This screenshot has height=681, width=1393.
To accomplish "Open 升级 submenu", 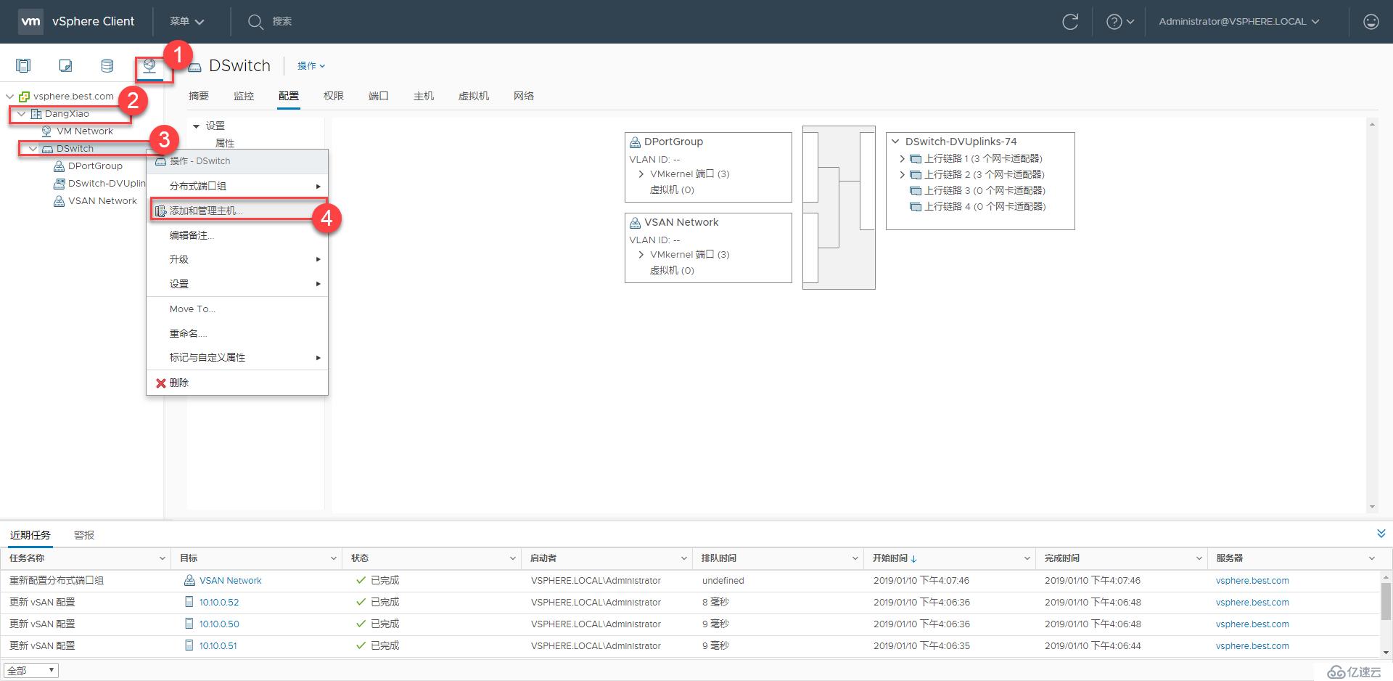I will pyautogui.click(x=237, y=259).
